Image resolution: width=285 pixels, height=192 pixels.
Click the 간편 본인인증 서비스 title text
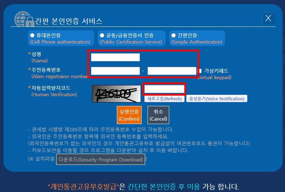click(69, 21)
